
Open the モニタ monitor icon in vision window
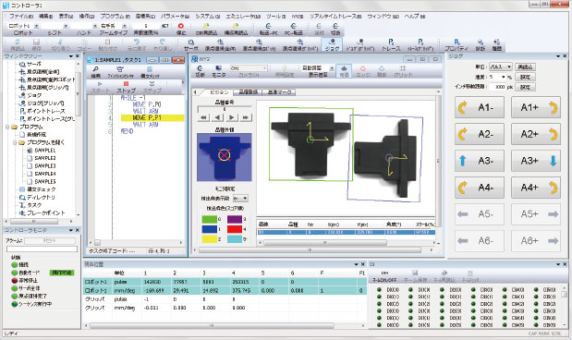click(x=219, y=71)
